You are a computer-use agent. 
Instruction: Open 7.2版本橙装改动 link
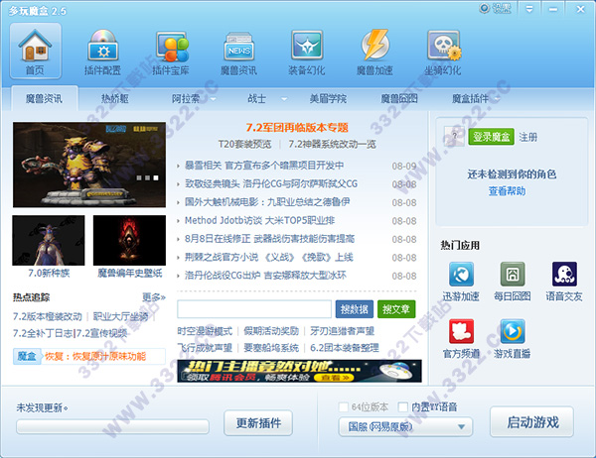point(47,316)
